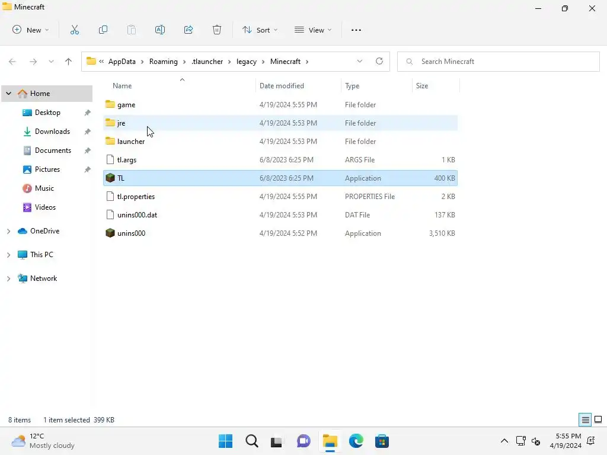This screenshot has width=607, height=455.
Task: Open the Sort options dropdown
Action: [x=260, y=30]
